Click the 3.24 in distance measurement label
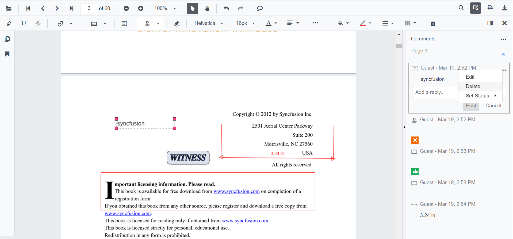 [x=277, y=153]
